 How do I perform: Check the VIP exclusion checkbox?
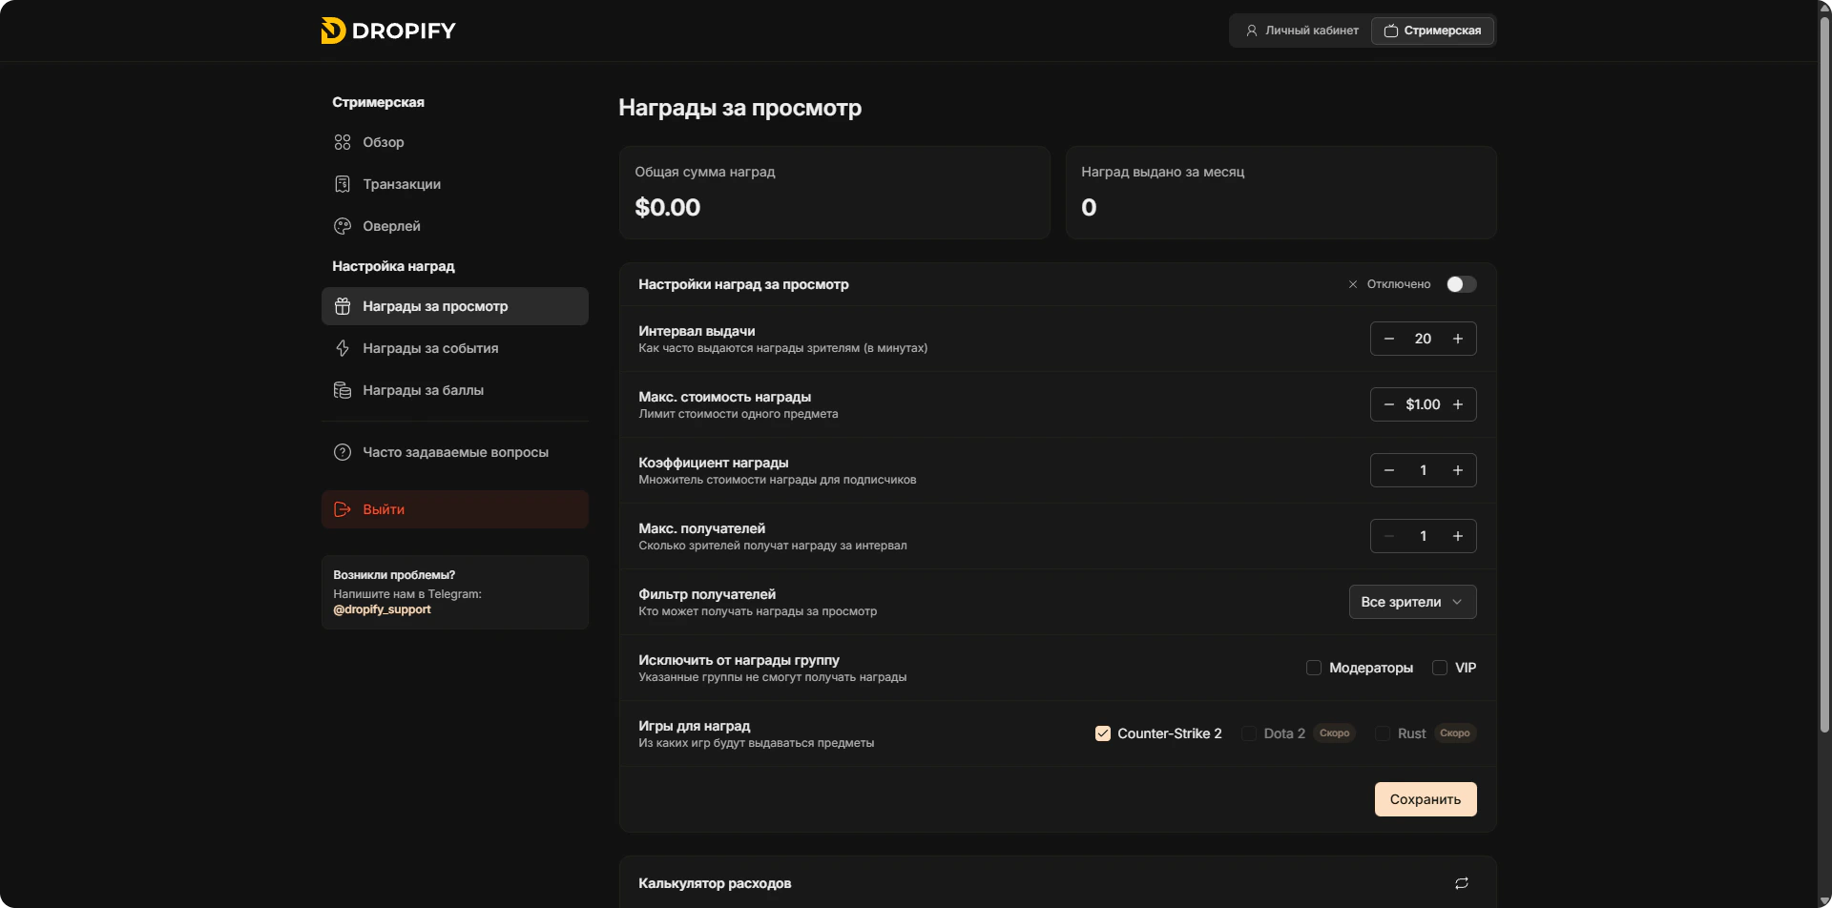coord(1440,668)
